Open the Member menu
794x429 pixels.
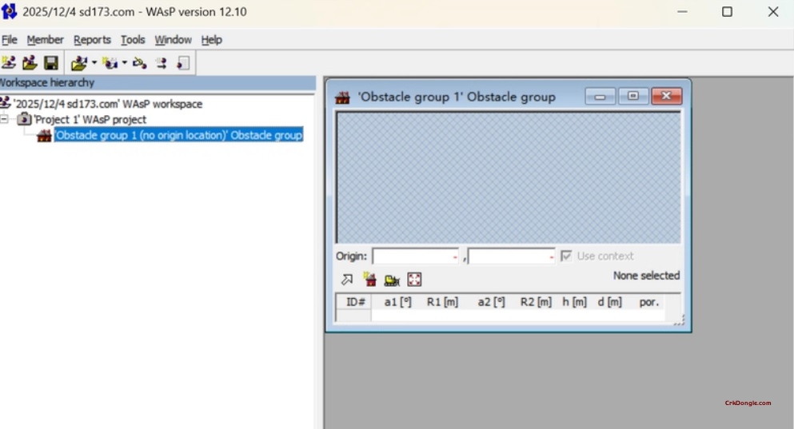click(x=45, y=39)
